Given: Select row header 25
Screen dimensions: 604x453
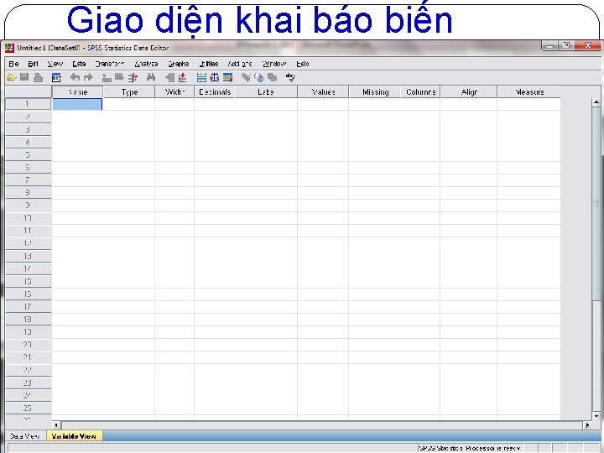Looking at the screenshot, I should click(29, 409).
